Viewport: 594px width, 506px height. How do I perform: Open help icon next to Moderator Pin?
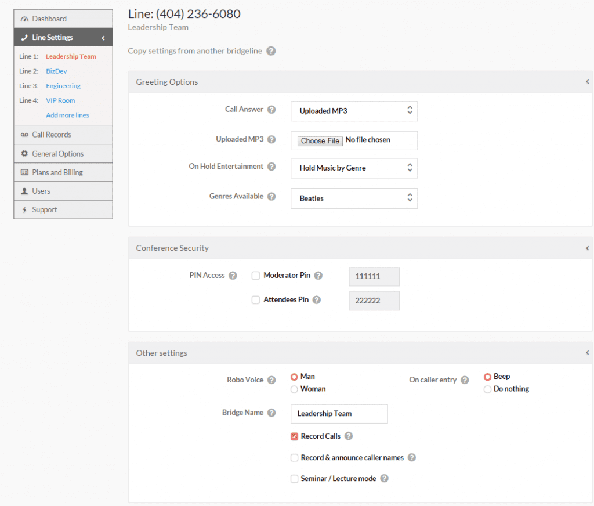(318, 276)
